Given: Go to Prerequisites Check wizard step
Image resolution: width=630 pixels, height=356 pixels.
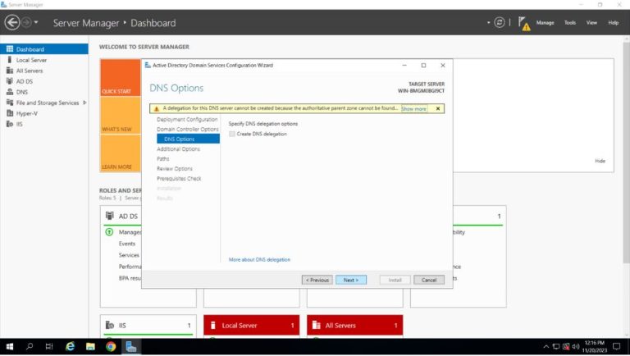Looking at the screenshot, I should 179,178.
